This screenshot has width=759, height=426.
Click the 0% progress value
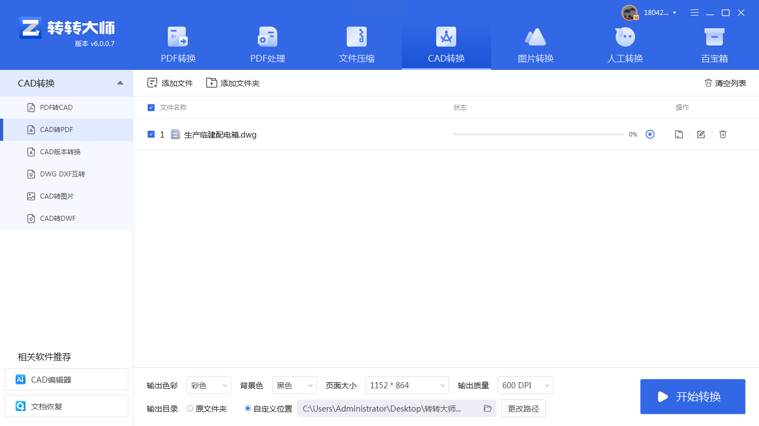[633, 134]
